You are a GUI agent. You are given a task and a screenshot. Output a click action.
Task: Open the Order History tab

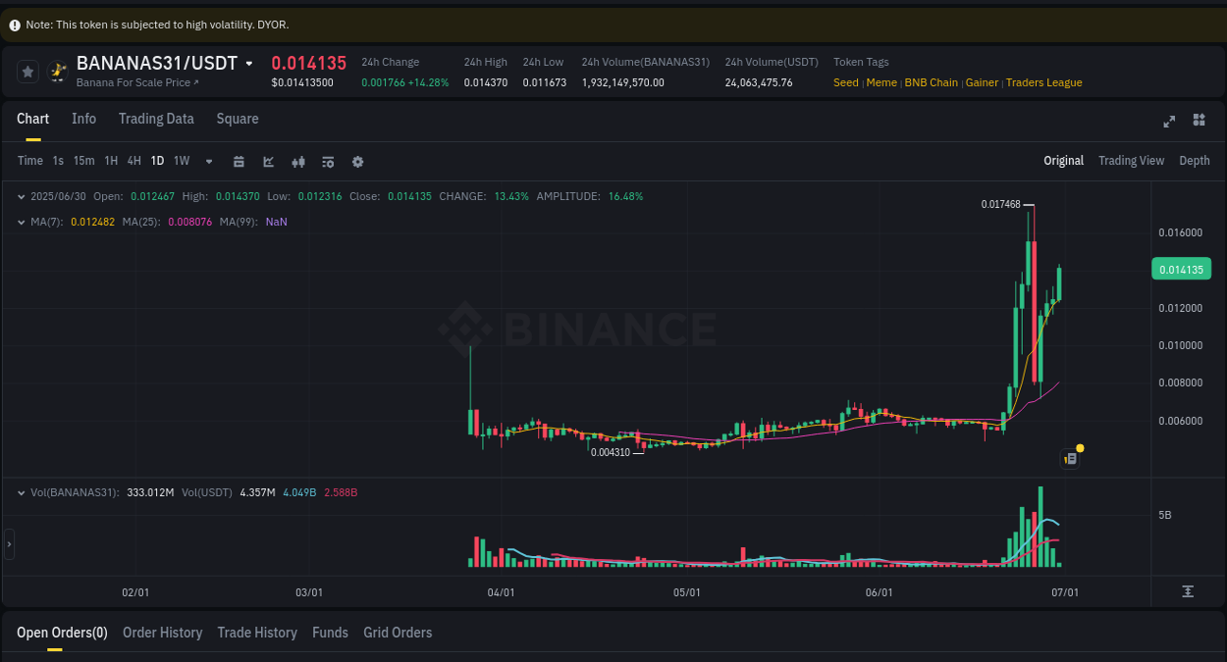(162, 633)
